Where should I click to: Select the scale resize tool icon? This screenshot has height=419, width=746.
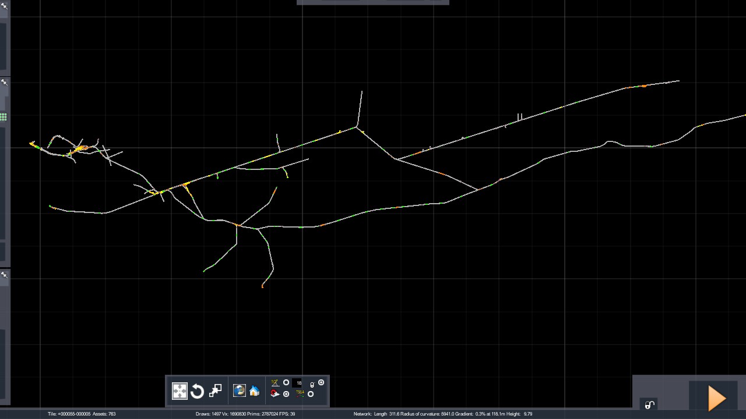coord(215,390)
